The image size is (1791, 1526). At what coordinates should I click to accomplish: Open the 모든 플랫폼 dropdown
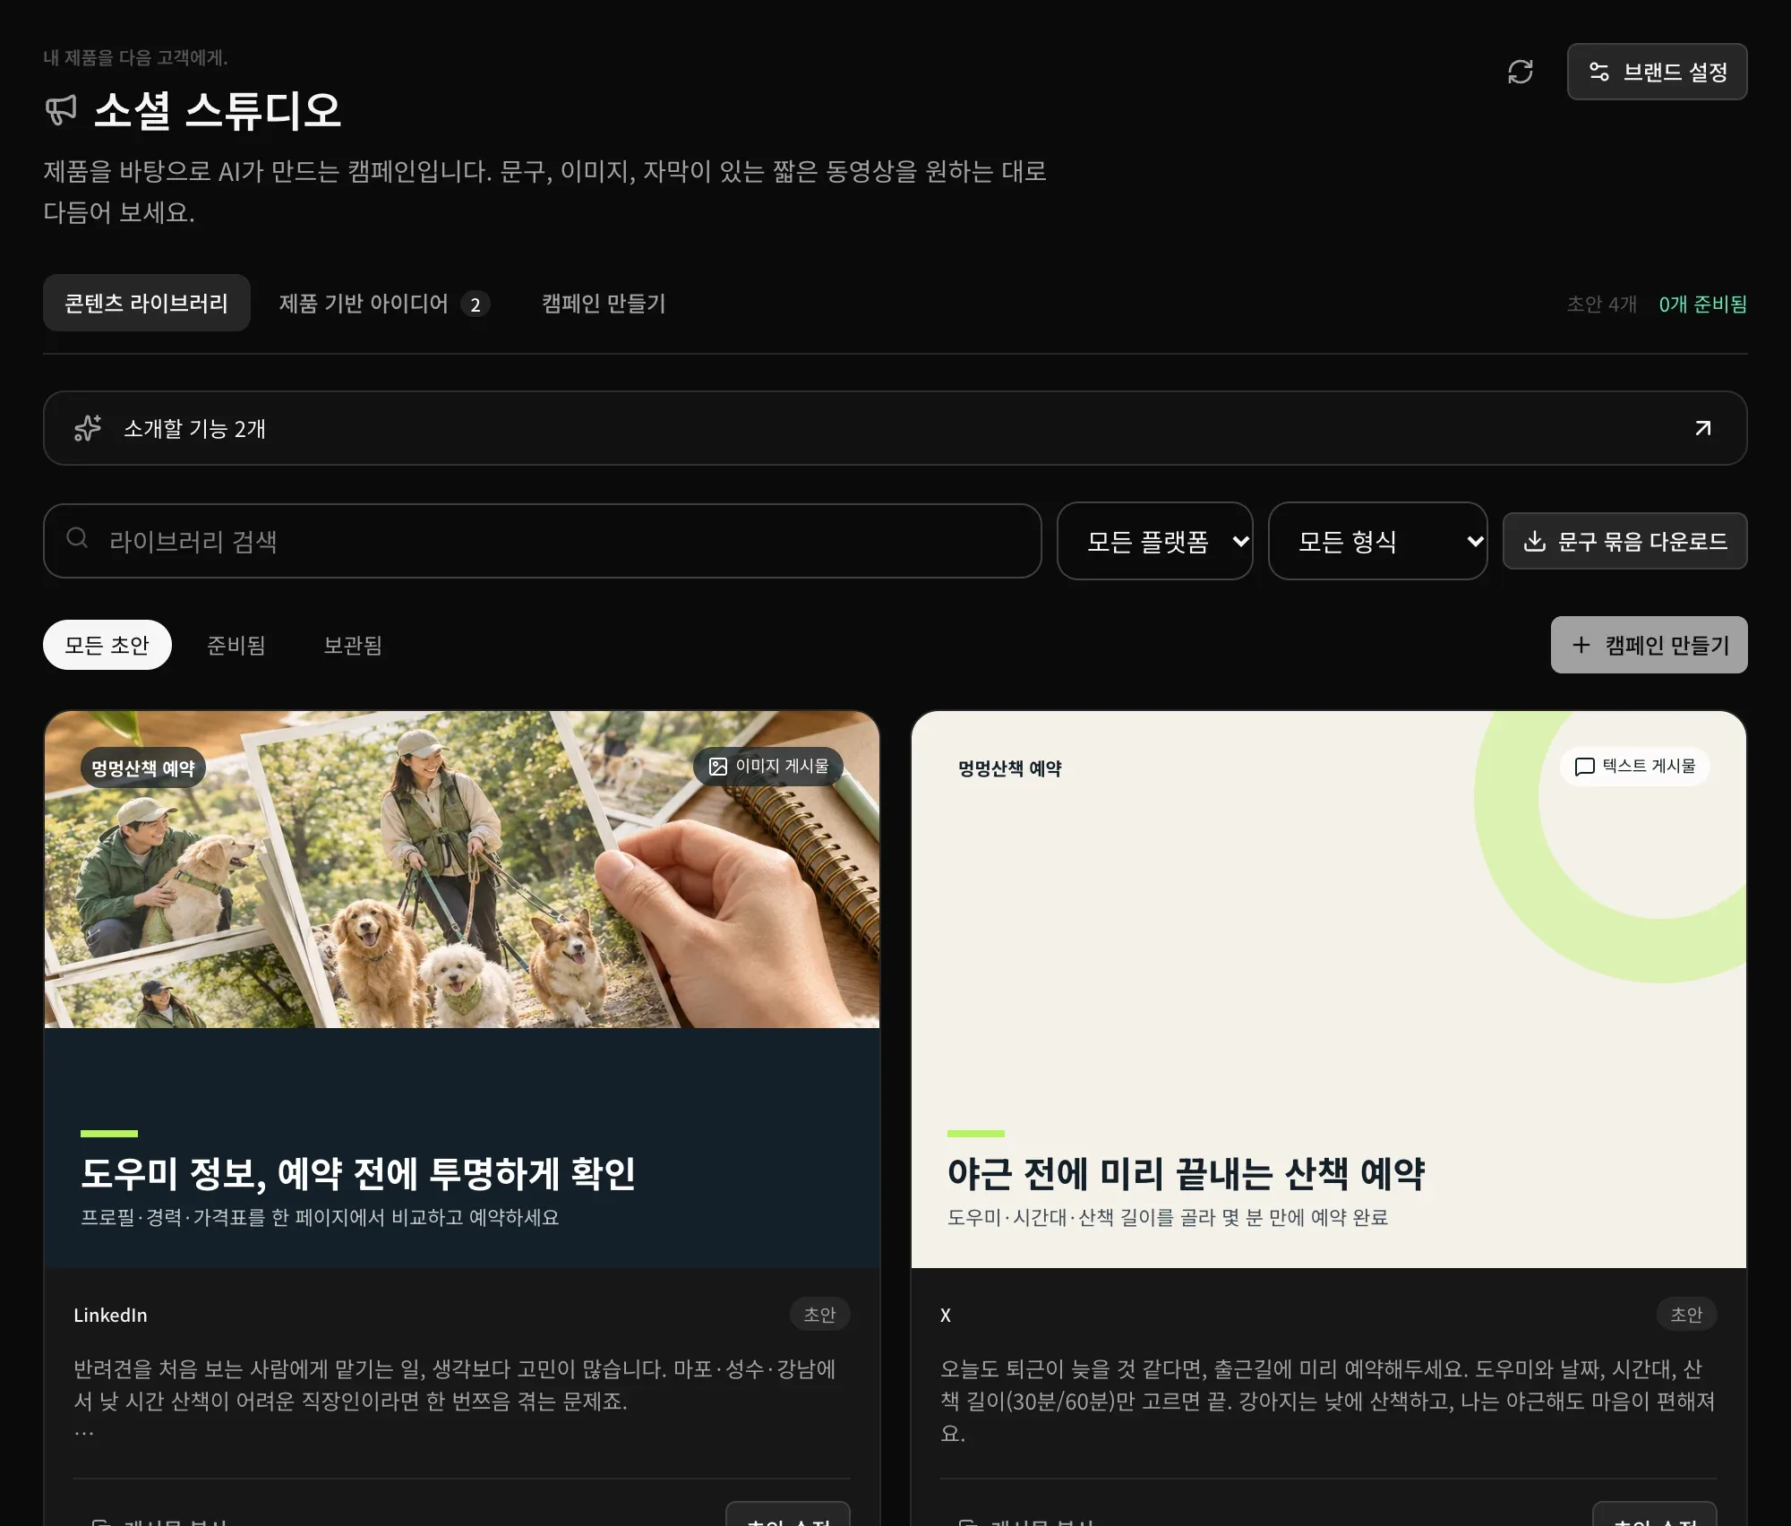tap(1154, 541)
